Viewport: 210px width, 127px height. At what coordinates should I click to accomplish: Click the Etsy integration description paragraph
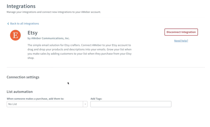pyautogui.click(x=79, y=51)
